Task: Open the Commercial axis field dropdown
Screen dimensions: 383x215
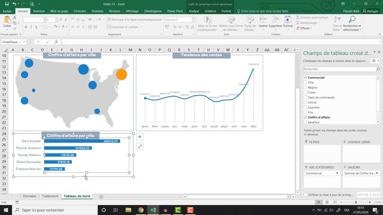Action: 337,173
